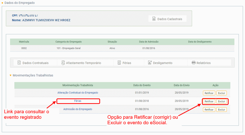Open the Alteração Contratual do Empregado link
The width and height of the screenshot is (245, 135).
pyautogui.click(x=78, y=93)
